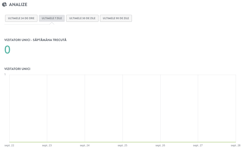Select the sept. 27 date marker
This screenshot has height=150, width=244.
198,146
